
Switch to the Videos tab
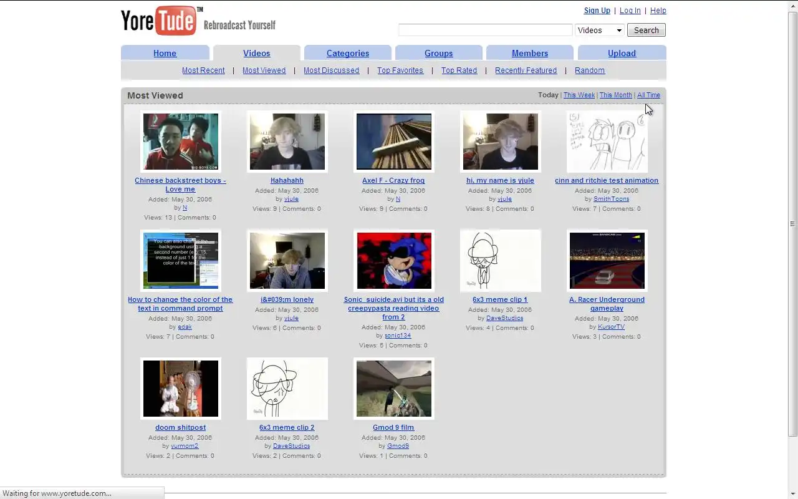click(257, 53)
